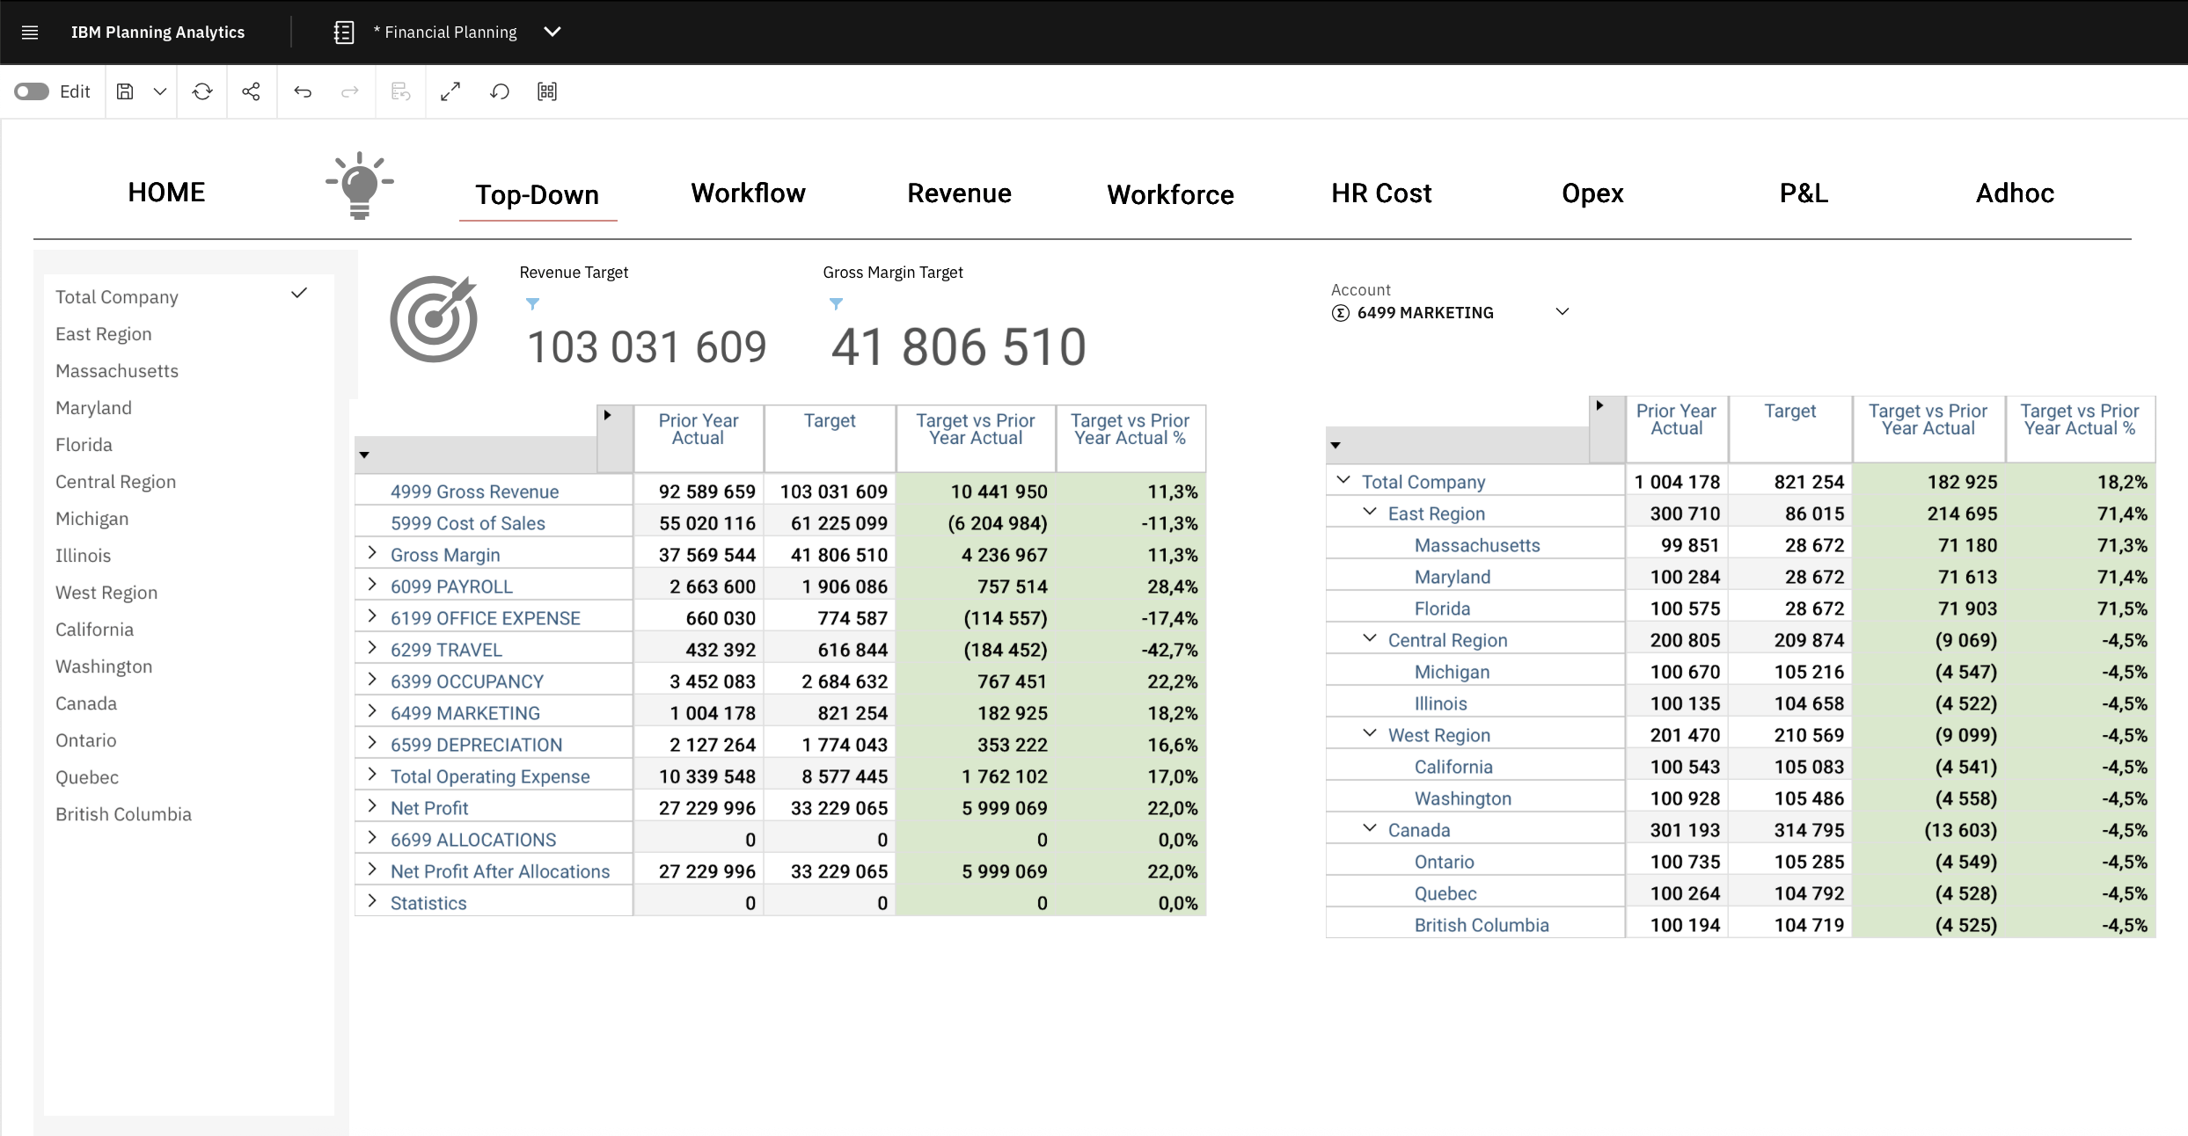
Task: Open the Opex tab
Action: point(1593,194)
